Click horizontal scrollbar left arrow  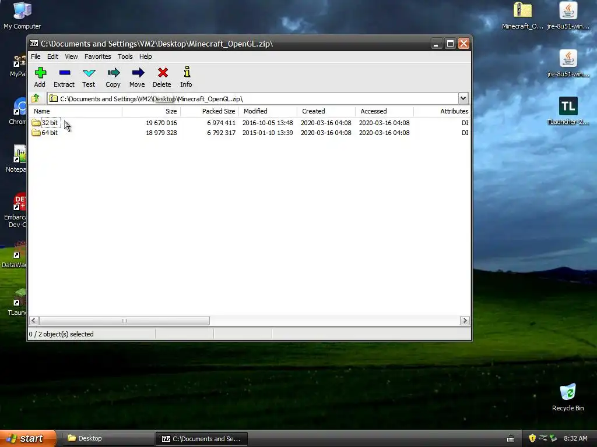33,321
